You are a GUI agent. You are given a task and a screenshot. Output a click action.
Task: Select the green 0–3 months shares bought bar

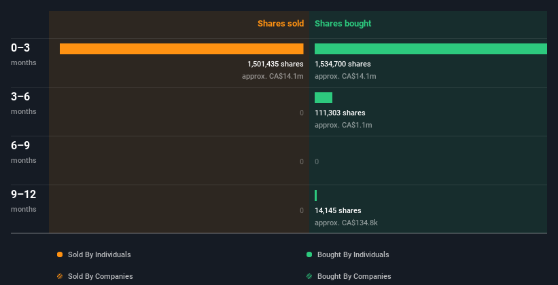pyautogui.click(x=431, y=49)
